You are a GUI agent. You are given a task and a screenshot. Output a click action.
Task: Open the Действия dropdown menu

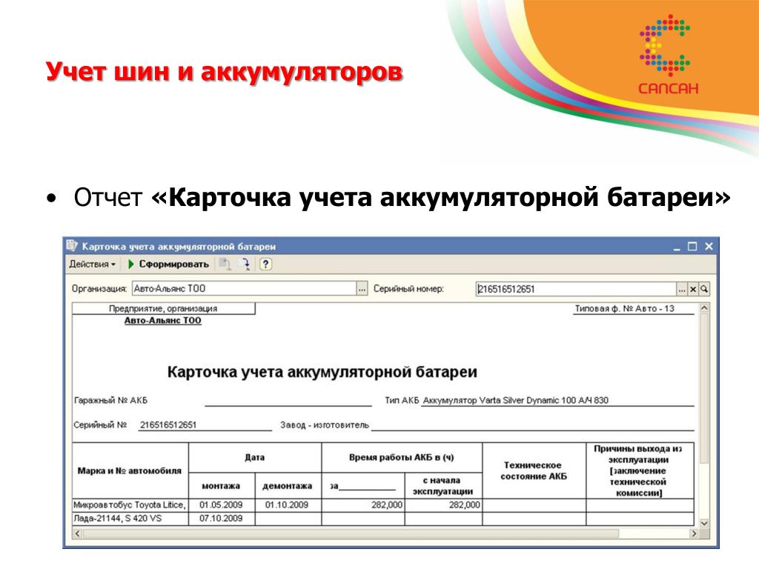point(92,264)
